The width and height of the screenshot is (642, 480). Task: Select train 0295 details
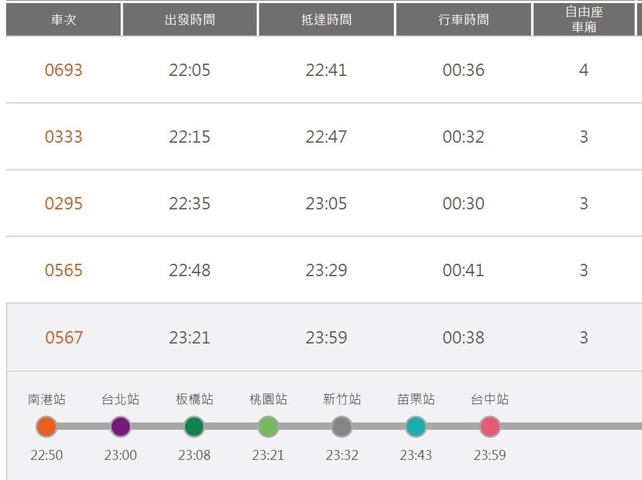[x=63, y=204]
